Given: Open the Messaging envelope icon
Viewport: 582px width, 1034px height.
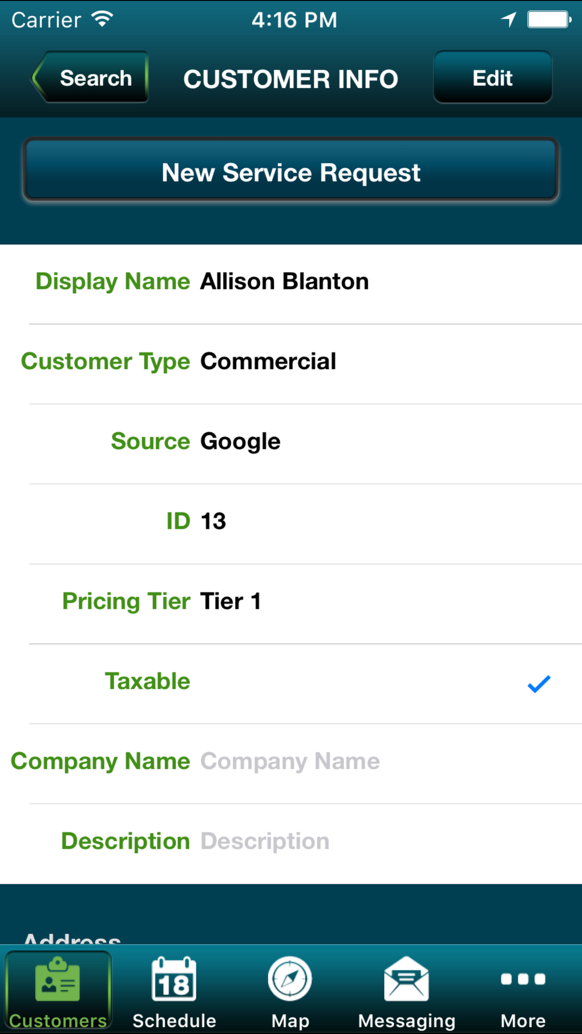Looking at the screenshot, I should click(x=406, y=980).
